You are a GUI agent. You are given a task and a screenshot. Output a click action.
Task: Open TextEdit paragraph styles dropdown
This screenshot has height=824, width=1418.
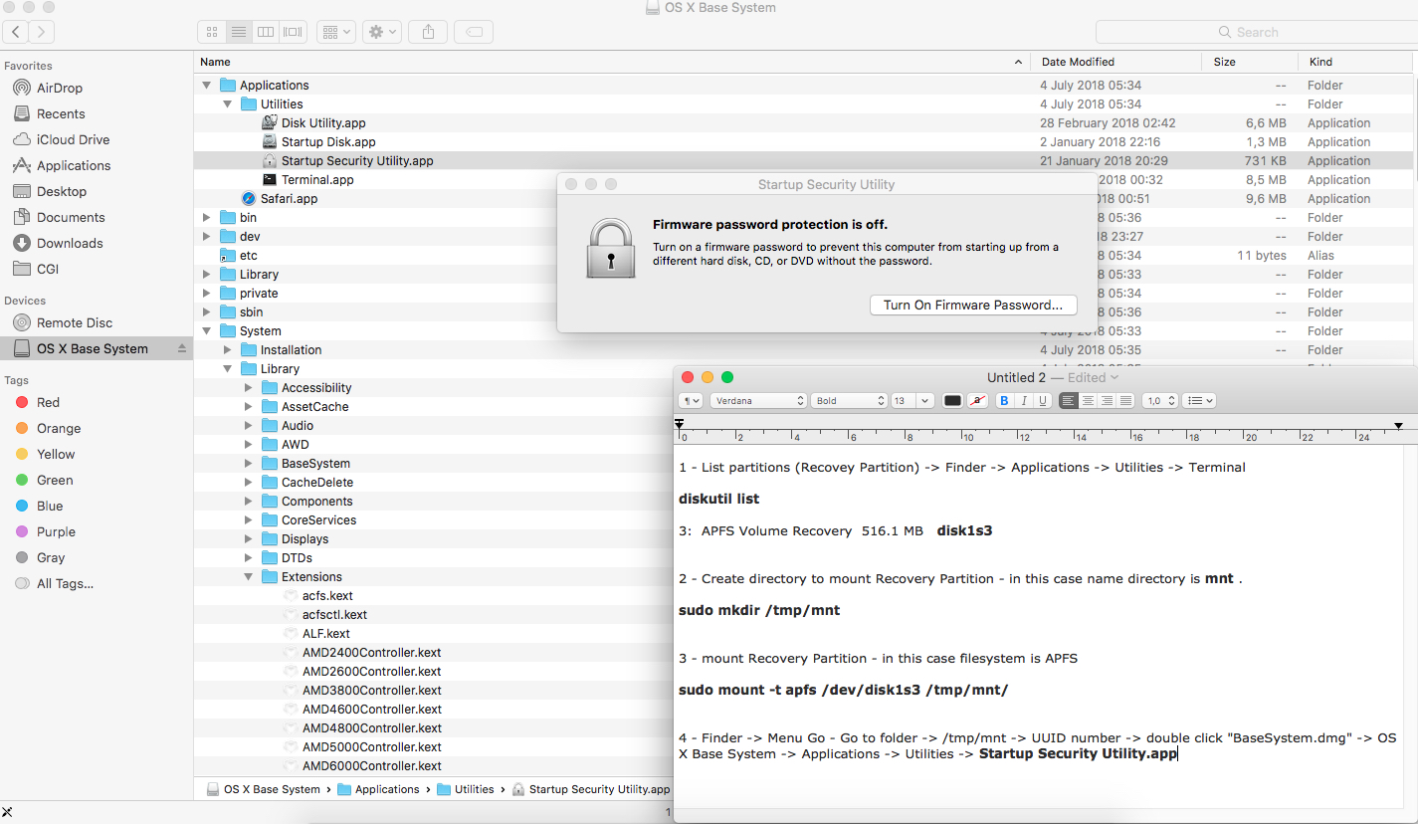tap(691, 401)
